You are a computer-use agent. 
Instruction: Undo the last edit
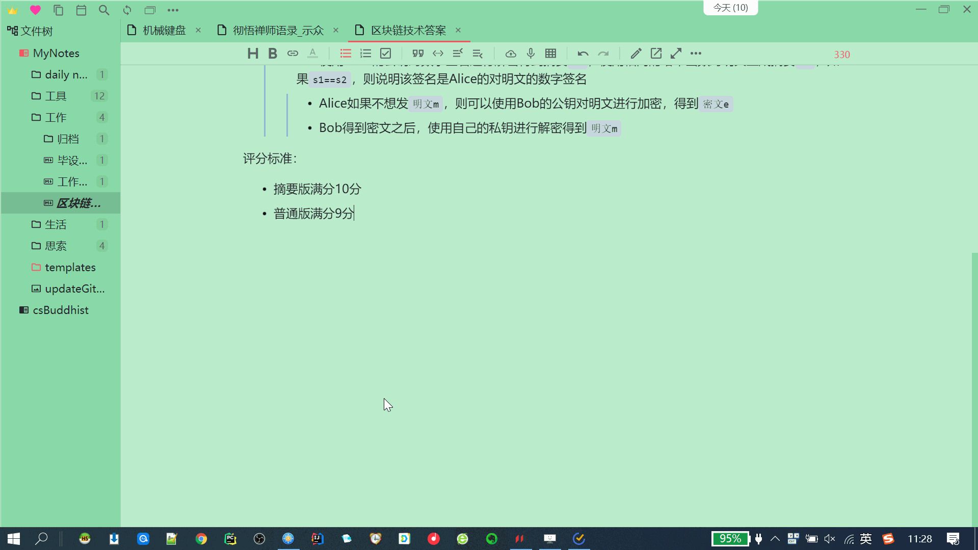(x=583, y=53)
